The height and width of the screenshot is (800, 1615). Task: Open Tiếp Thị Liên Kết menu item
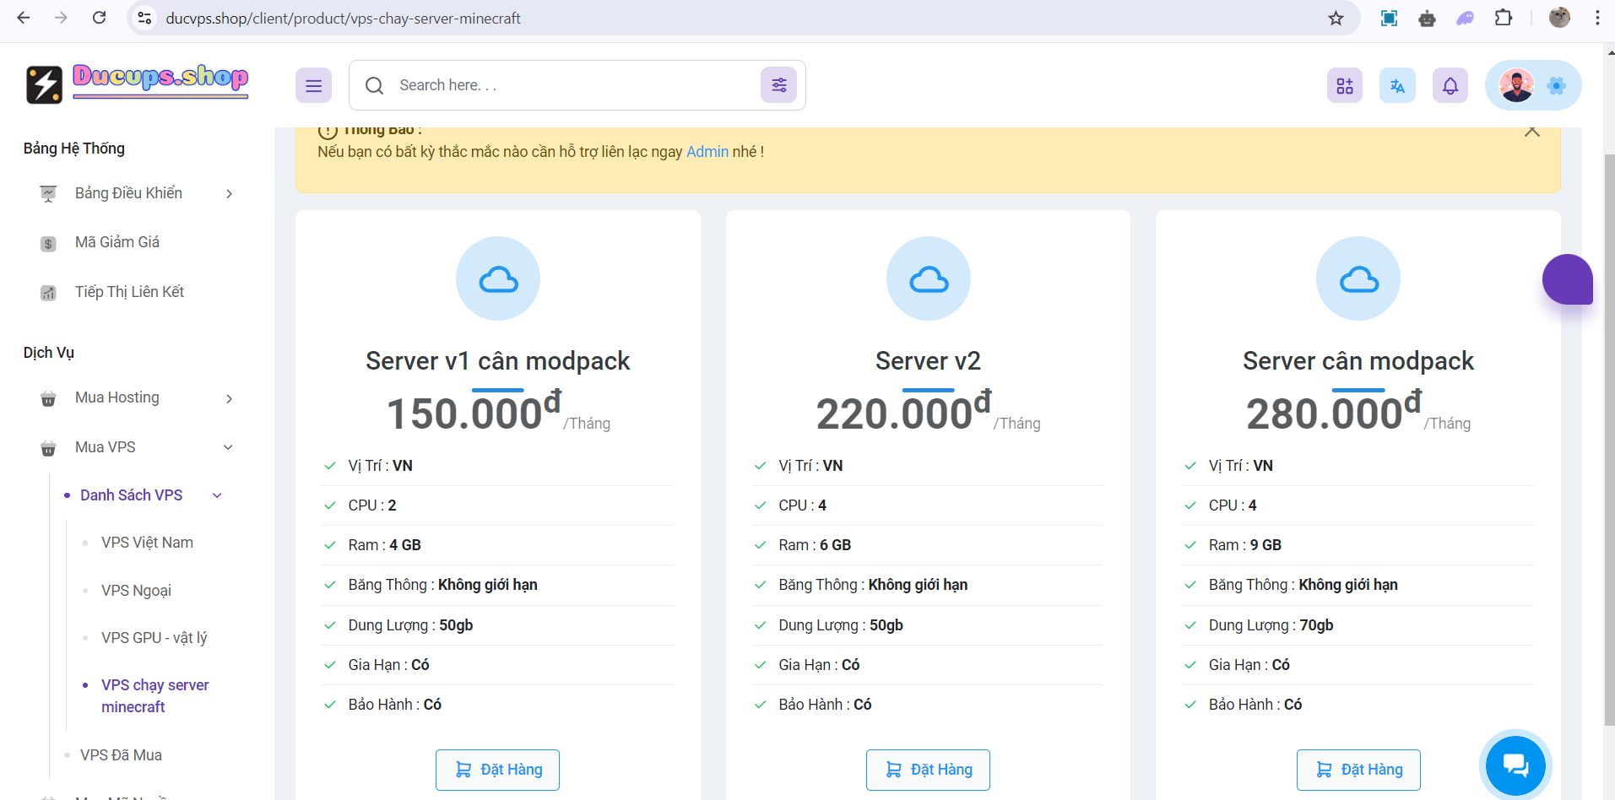[x=129, y=292]
